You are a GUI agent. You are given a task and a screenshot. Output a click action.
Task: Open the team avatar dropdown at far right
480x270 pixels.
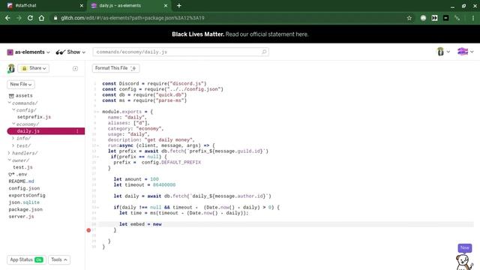tap(465, 52)
